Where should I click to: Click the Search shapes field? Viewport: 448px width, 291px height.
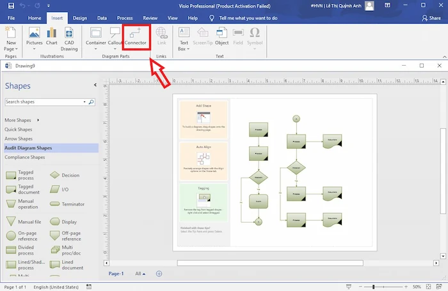pyautogui.click(x=44, y=101)
